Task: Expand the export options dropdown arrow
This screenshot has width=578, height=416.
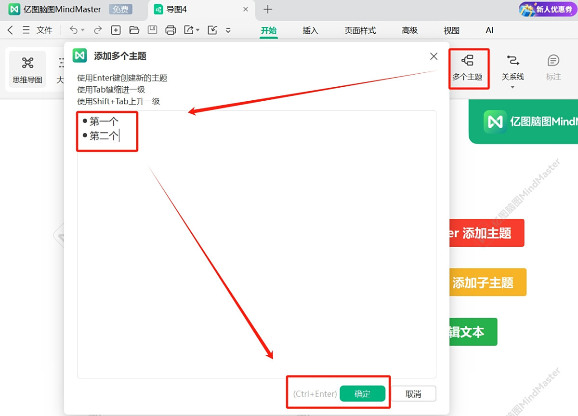Action: tap(197, 30)
